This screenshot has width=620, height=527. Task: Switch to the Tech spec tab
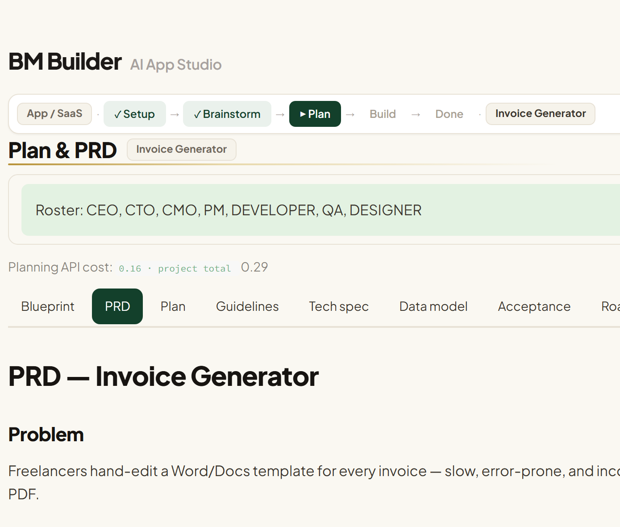click(339, 306)
